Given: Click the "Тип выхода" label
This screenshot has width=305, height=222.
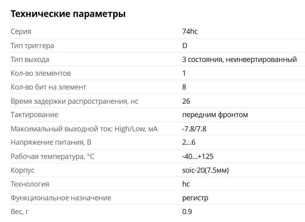Looking at the screenshot, I should click(30, 60).
